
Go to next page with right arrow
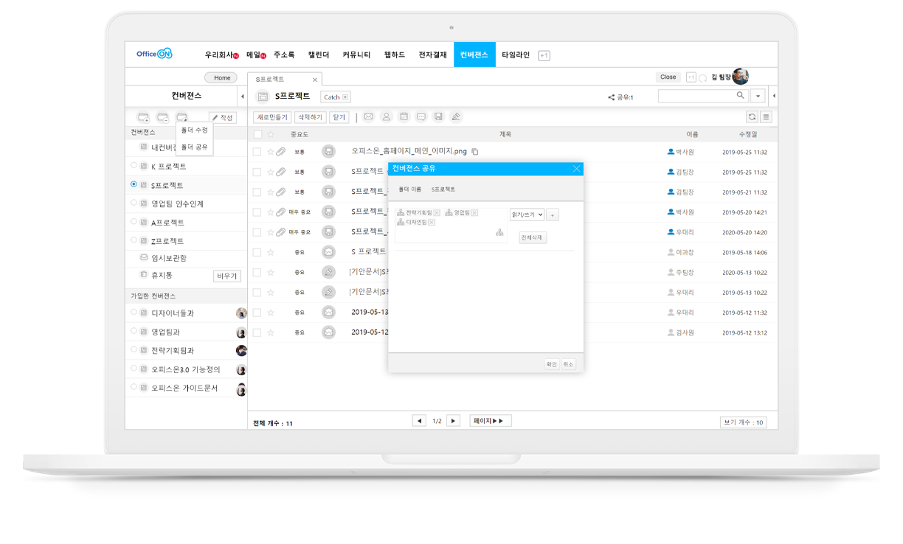click(x=454, y=421)
